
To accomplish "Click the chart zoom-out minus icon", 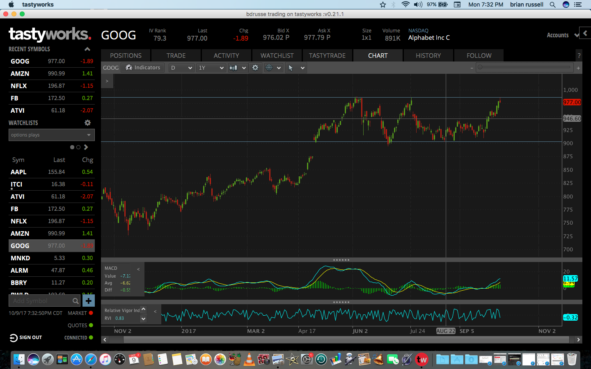I will point(472,68).
